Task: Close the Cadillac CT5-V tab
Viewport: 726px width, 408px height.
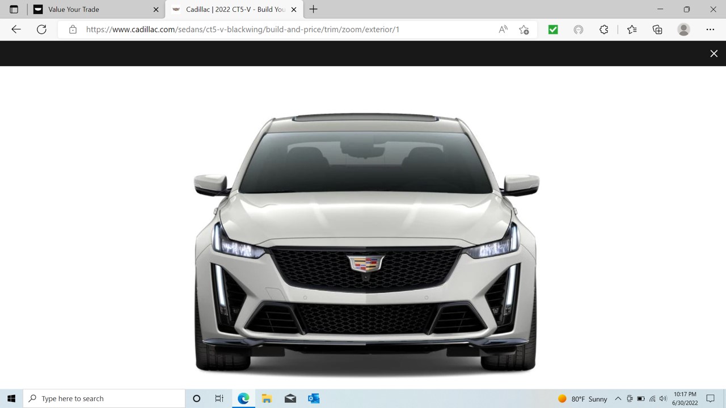Action: click(x=294, y=10)
